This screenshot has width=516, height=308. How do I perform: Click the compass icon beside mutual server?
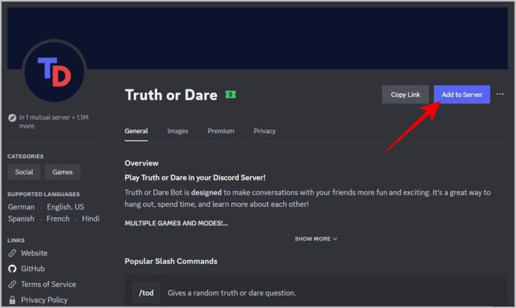click(12, 118)
